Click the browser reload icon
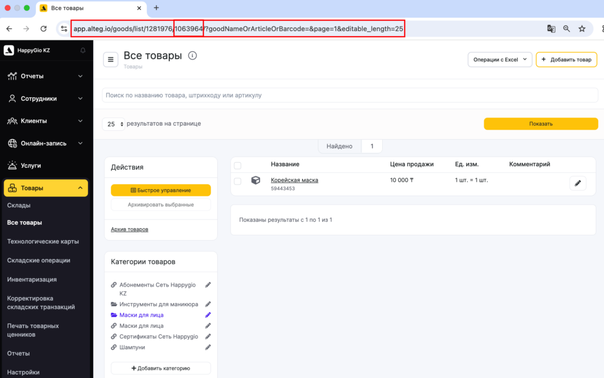 click(43, 28)
